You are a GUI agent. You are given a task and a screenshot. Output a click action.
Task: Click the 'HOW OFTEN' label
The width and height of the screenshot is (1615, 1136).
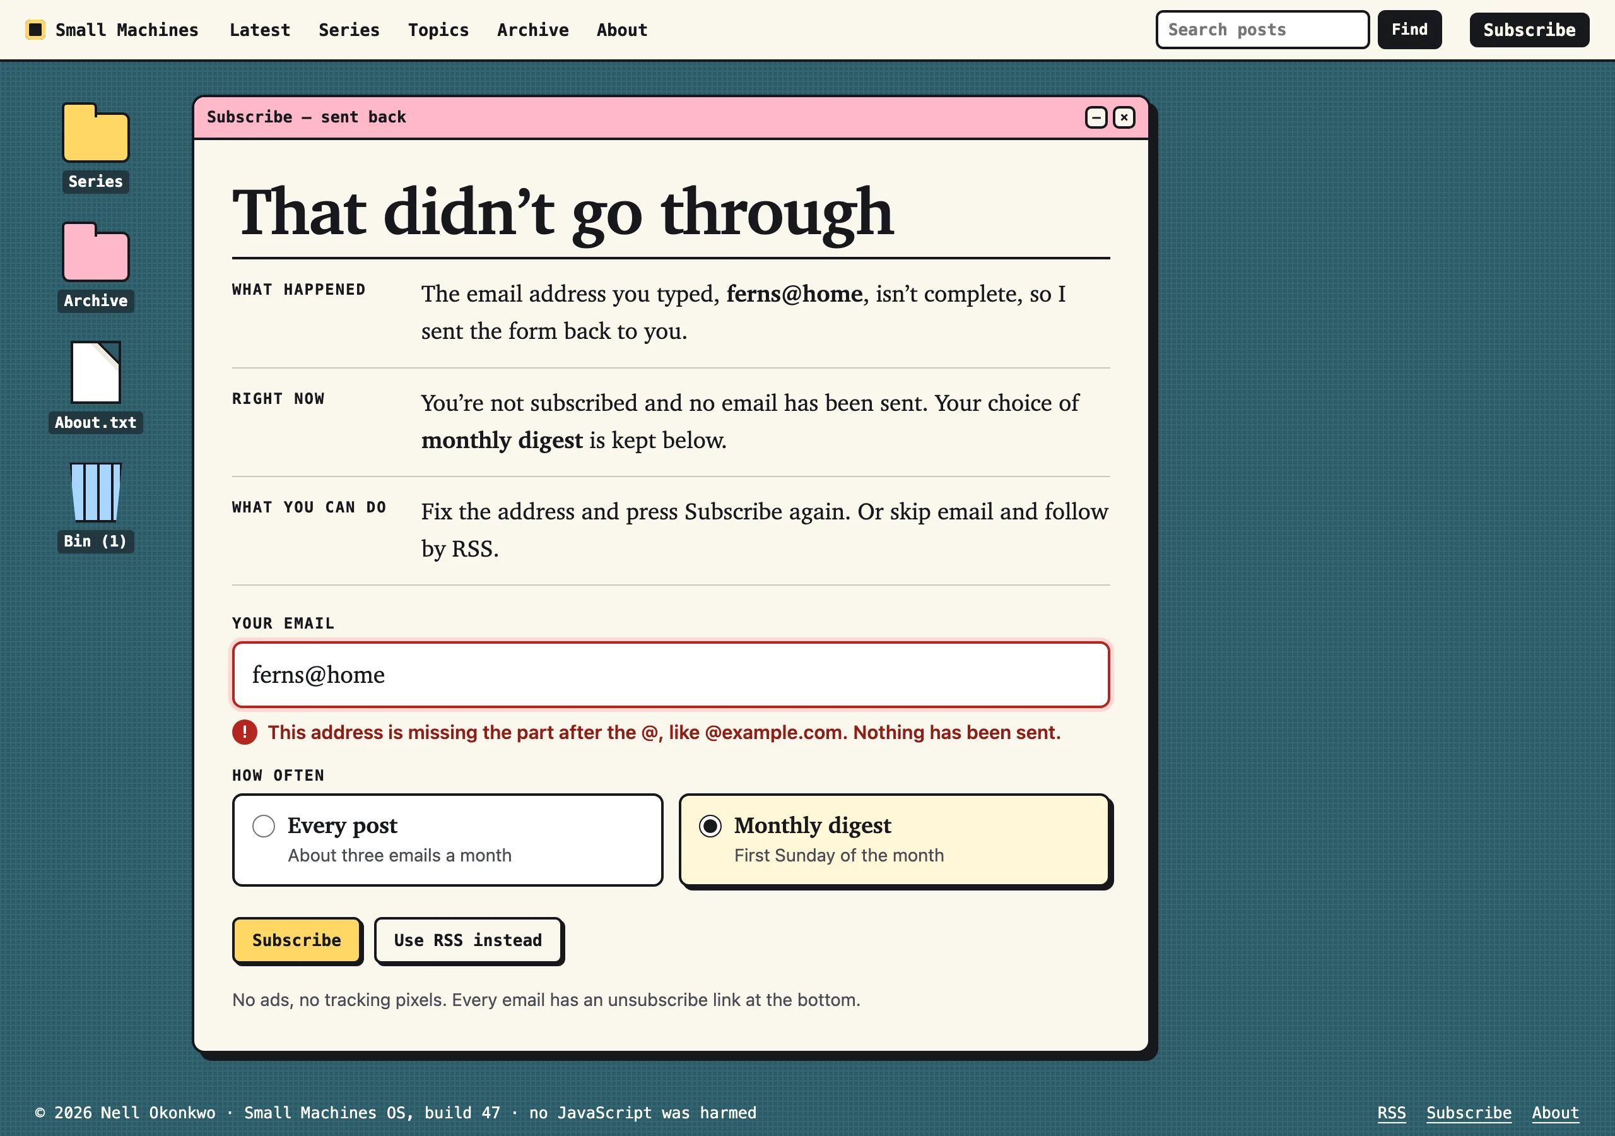pyautogui.click(x=279, y=775)
